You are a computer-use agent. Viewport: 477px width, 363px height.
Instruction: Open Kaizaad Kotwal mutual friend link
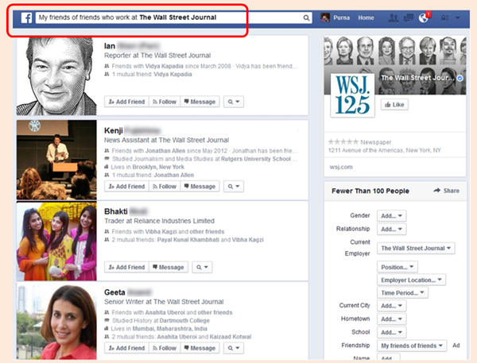pyautogui.click(x=231, y=337)
